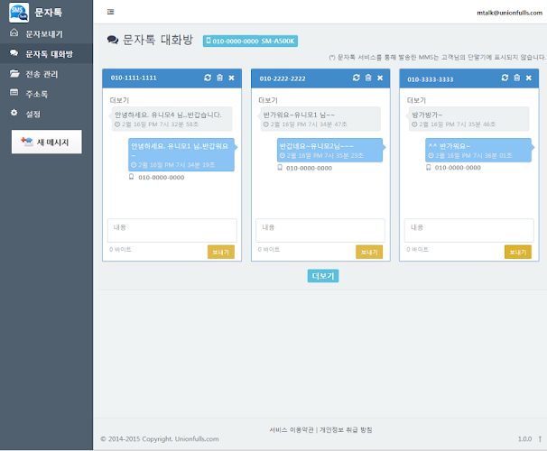Refresh the 010-1111-1111 conversation
Image resolution: width=547 pixels, height=451 pixels.
tap(208, 78)
